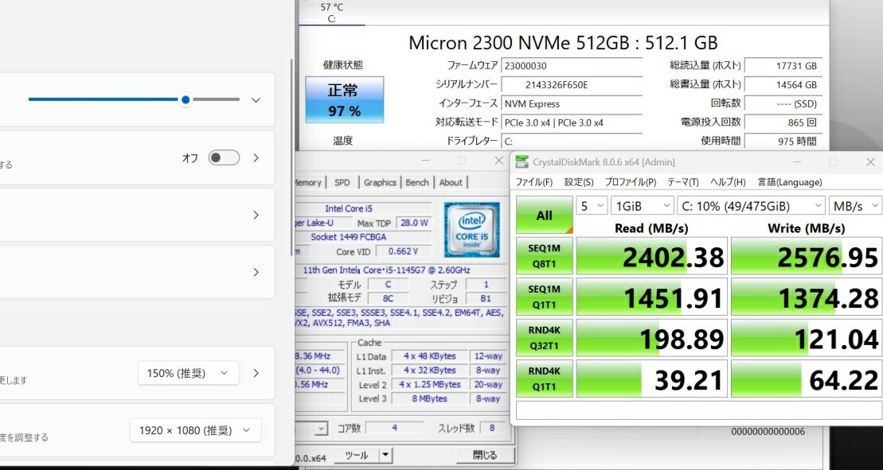
Task: Run the SEQ1M Q8T1 benchmark
Action: coord(544,256)
